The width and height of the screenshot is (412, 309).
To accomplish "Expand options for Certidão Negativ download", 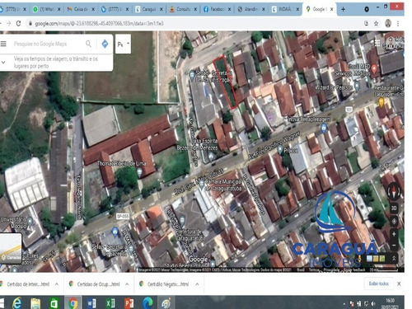I will tap(197, 284).
